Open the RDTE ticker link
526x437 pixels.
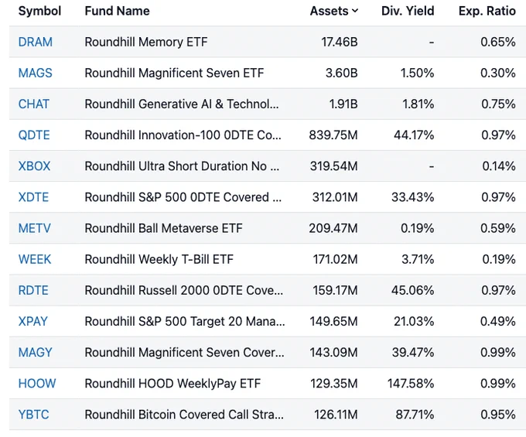[33, 291]
